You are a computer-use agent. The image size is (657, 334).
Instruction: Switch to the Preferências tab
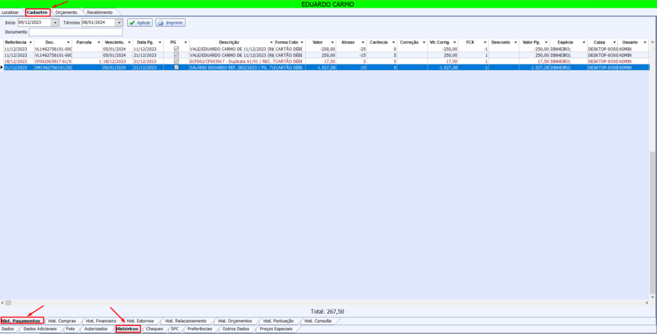pyautogui.click(x=200, y=329)
